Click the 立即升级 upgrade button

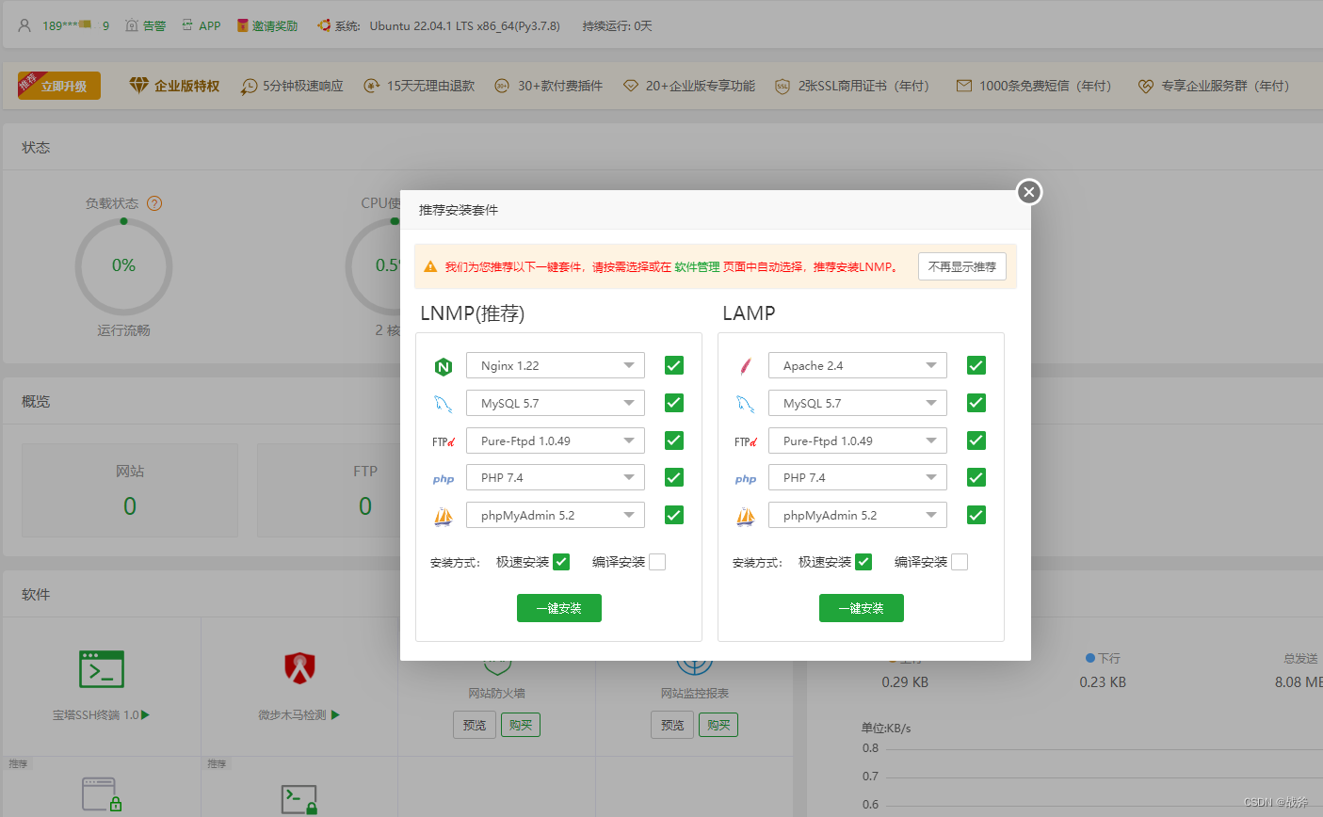pos(59,86)
